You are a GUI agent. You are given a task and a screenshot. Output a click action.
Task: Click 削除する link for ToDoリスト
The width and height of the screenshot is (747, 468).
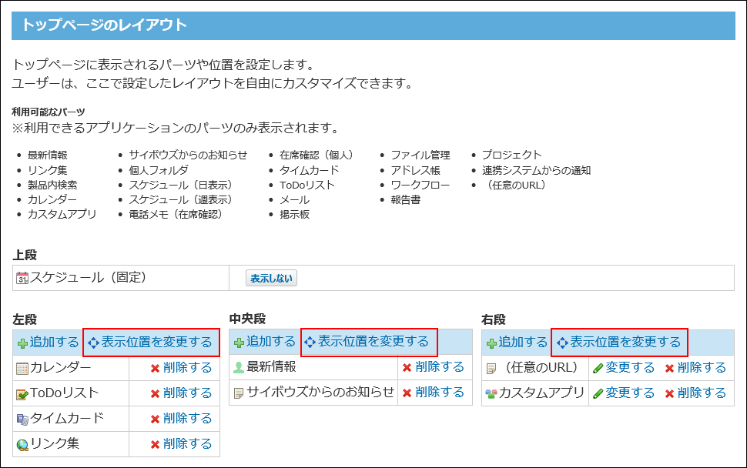[x=187, y=393]
